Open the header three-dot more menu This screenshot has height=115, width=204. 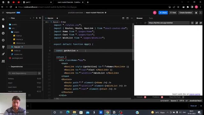coord(200,13)
